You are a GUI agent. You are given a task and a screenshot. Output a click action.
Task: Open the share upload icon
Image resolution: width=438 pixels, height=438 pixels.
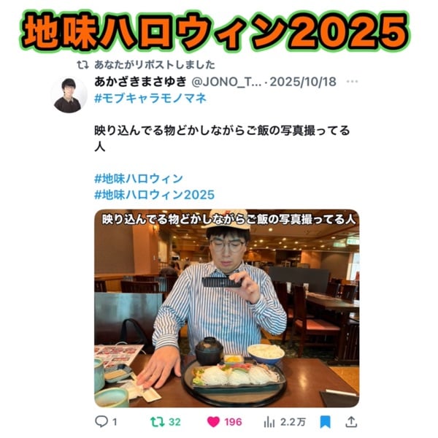pyautogui.click(x=351, y=421)
